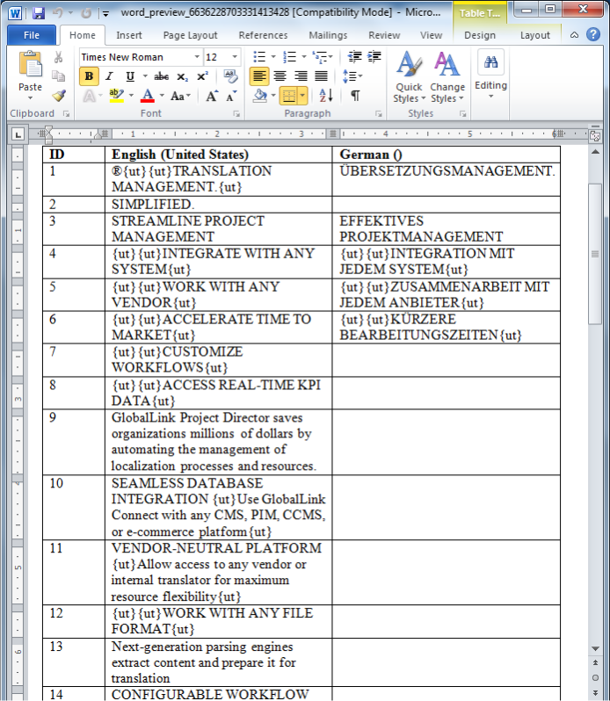Sort text A to Z icon
The width and height of the screenshot is (610, 701).
pos(325,95)
